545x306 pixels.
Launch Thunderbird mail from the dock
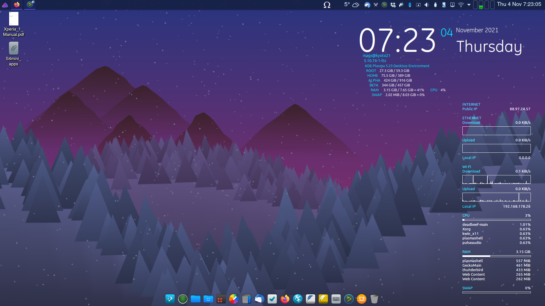(259, 299)
